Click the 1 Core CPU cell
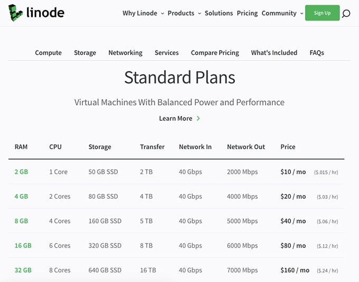This screenshot has width=359, height=282. [x=59, y=172]
